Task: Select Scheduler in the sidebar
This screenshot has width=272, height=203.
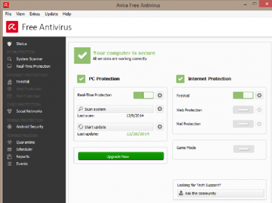Action: [24, 149]
